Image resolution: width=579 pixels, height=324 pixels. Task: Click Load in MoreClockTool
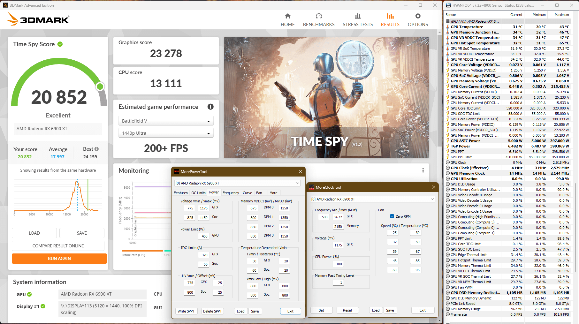click(x=376, y=310)
